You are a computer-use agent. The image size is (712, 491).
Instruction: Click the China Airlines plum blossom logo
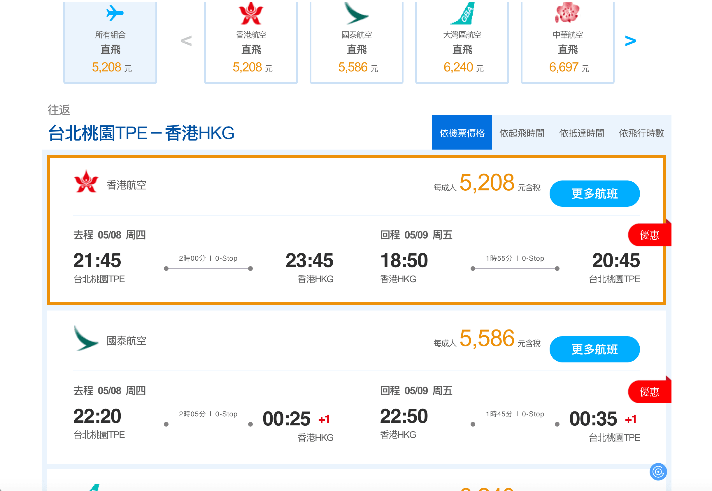[567, 13]
